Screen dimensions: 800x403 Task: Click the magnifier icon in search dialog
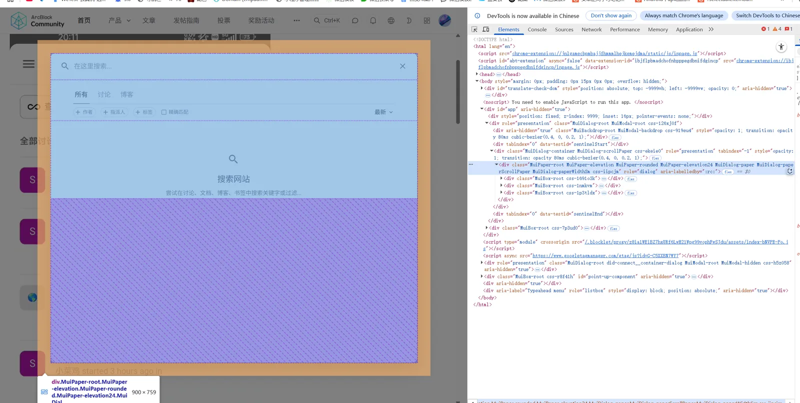(65, 66)
